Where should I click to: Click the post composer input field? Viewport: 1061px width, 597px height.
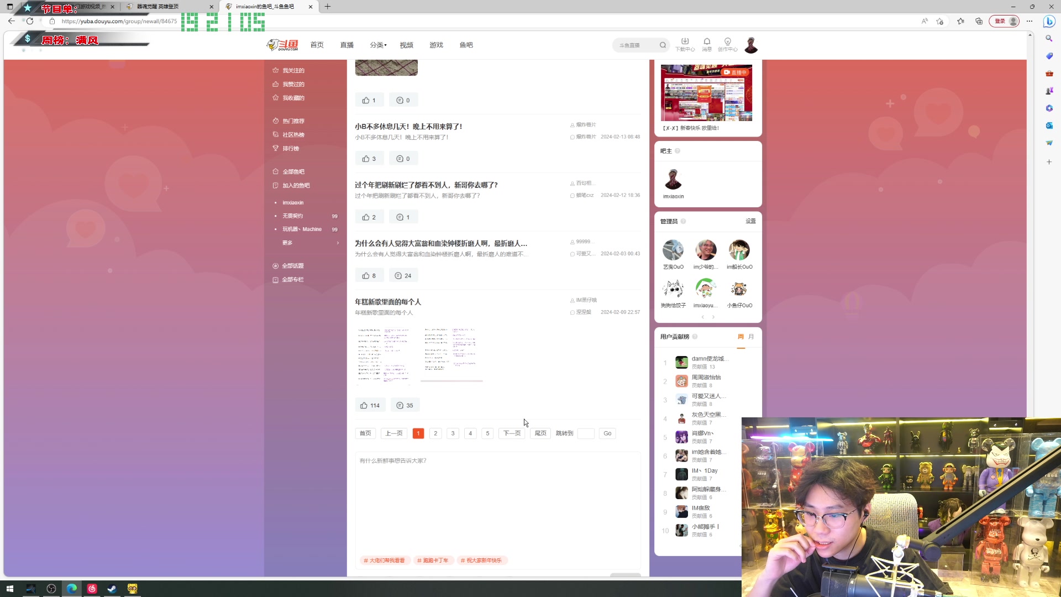(496, 498)
